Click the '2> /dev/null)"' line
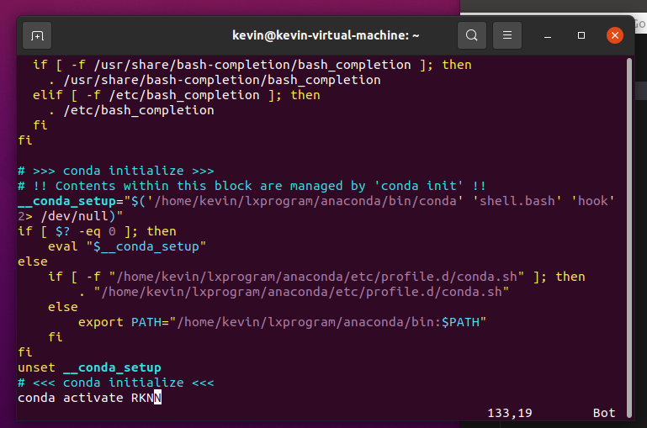Image resolution: width=647 pixels, height=428 pixels. [71, 216]
